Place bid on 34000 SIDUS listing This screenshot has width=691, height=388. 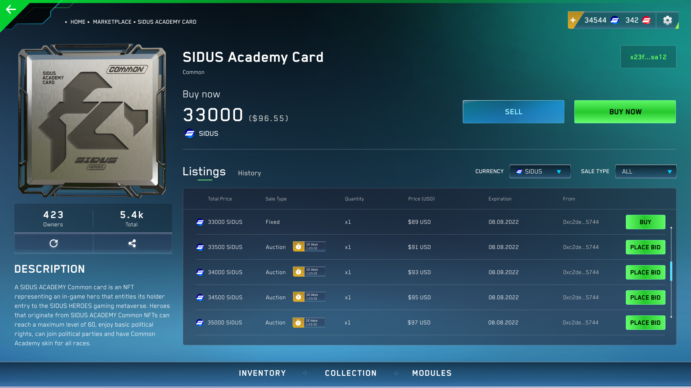click(645, 272)
